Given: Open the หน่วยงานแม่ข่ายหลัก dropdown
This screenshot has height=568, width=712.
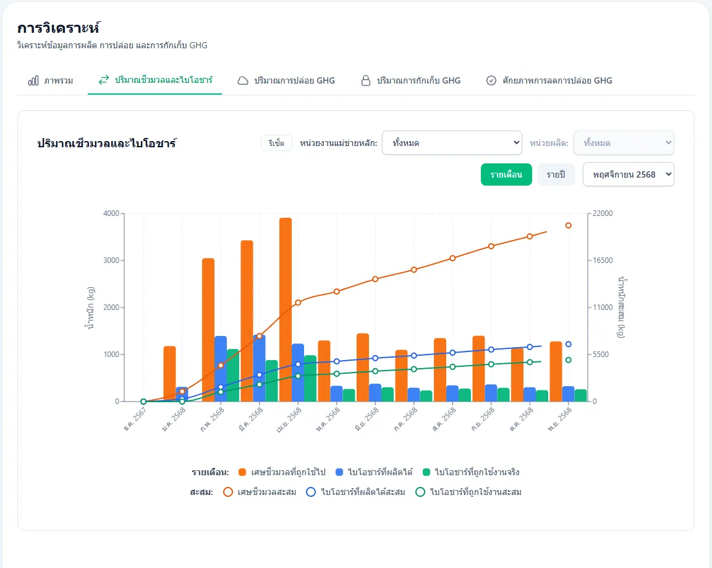Looking at the screenshot, I should [452, 143].
